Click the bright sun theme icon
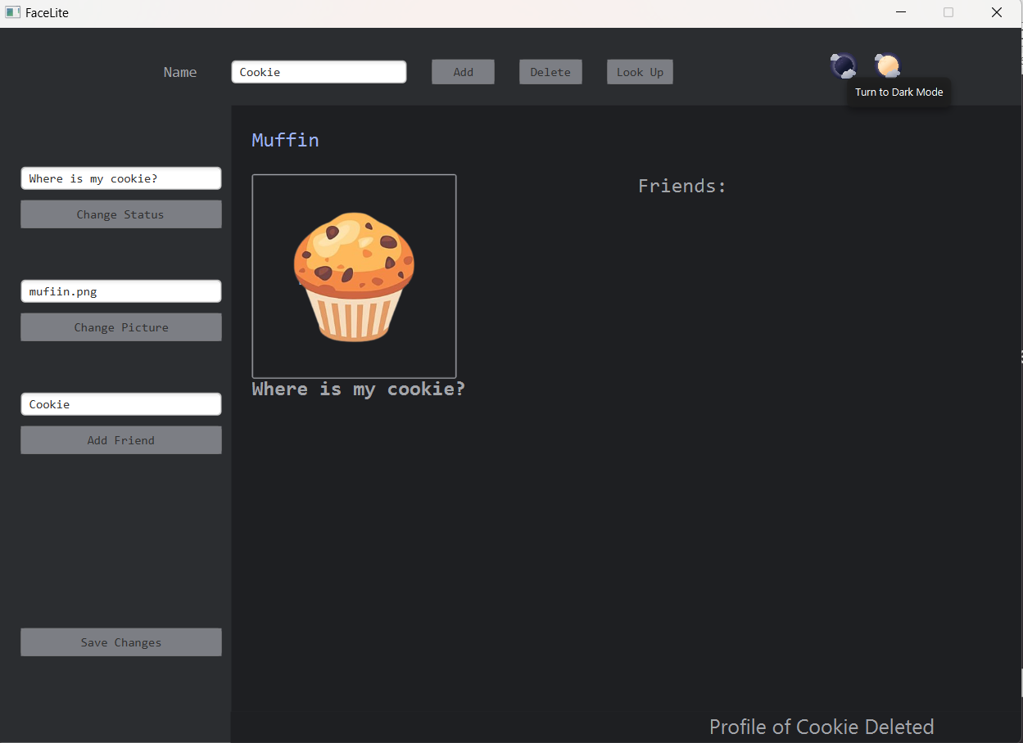This screenshot has height=743, width=1023. [x=887, y=65]
